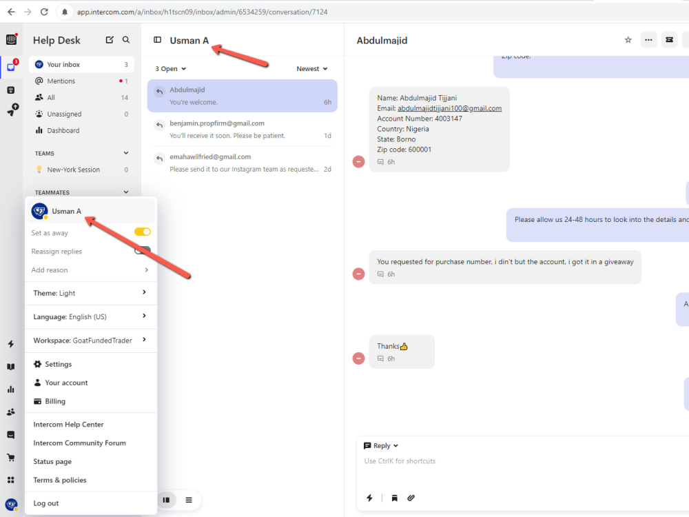Viewport: 689px width, 517px height.
Task: Open the three-dot more options button
Action: [x=648, y=40]
